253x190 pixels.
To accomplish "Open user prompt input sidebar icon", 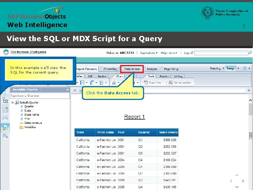I will tap(5, 118).
